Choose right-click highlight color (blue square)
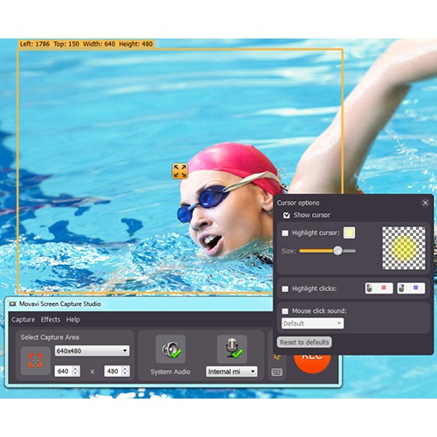 pyautogui.click(x=411, y=288)
